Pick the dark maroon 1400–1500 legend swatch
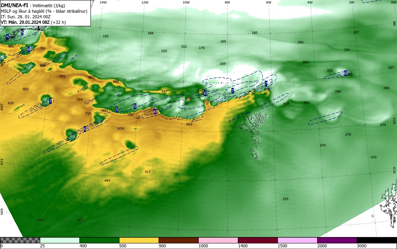This screenshot has height=249, width=397. pos(258,240)
